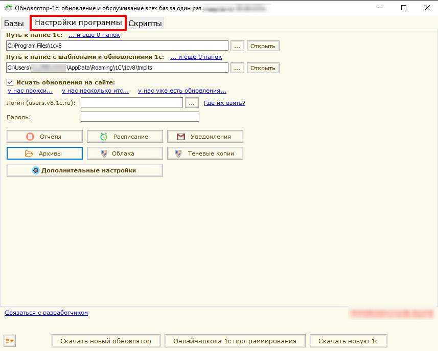Click Скачать новый обновлятор
The height and width of the screenshot is (351, 438).
pos(106,341)
